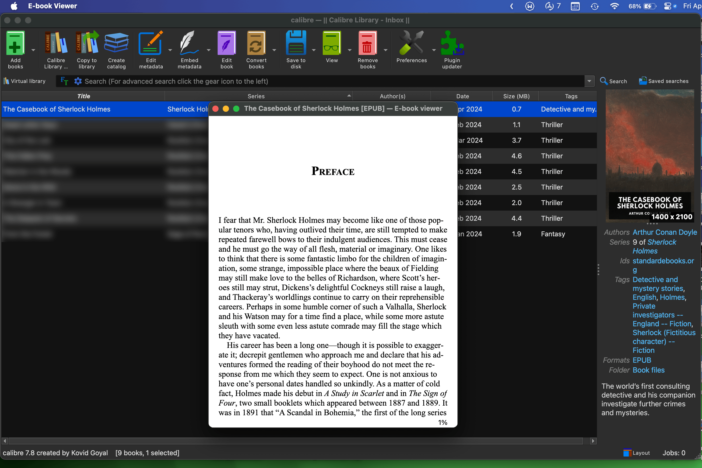This screenshot has height=468, width=702.
Task: Expand the Remove books dropdown arrow
Action: [385, 50]
